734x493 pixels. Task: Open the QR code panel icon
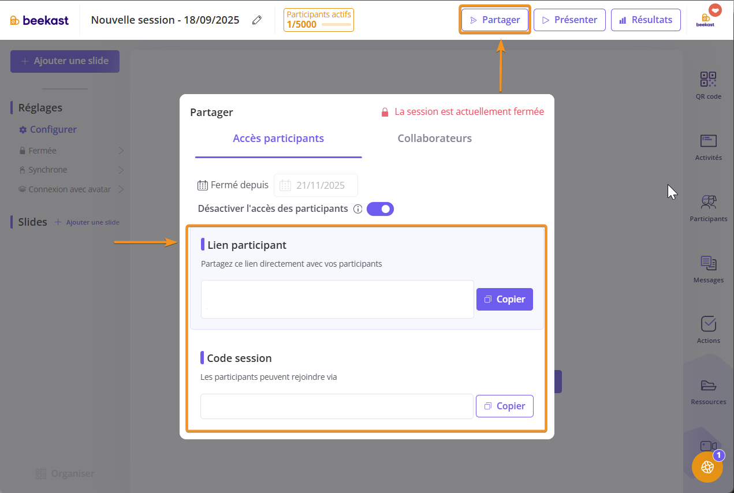[x=708, y=80]
